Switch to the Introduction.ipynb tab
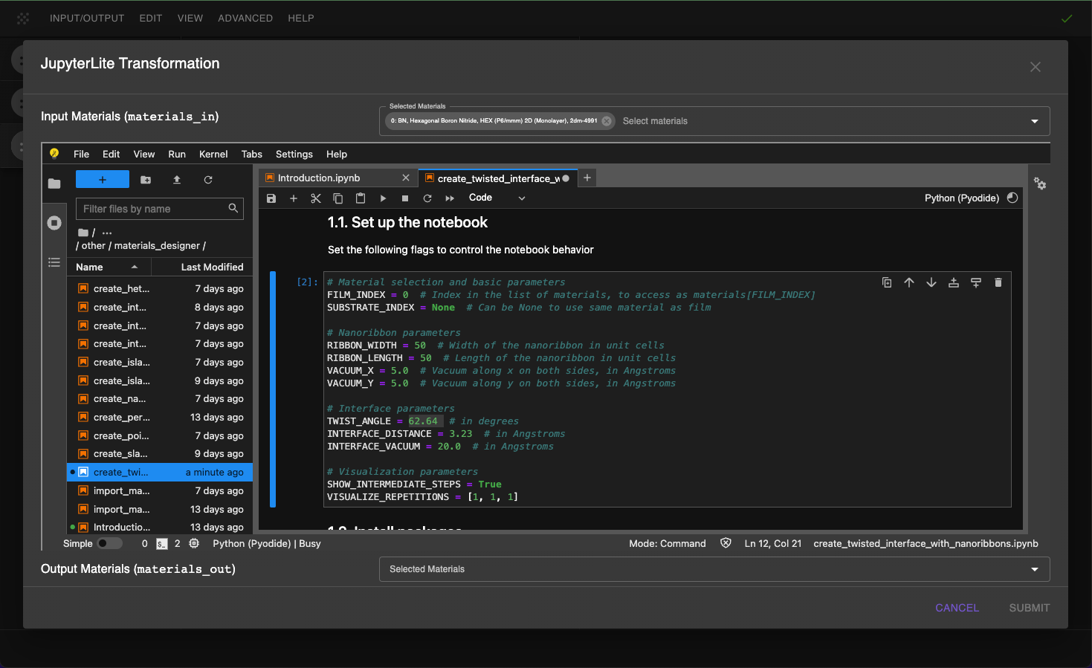 coord(319,178)
